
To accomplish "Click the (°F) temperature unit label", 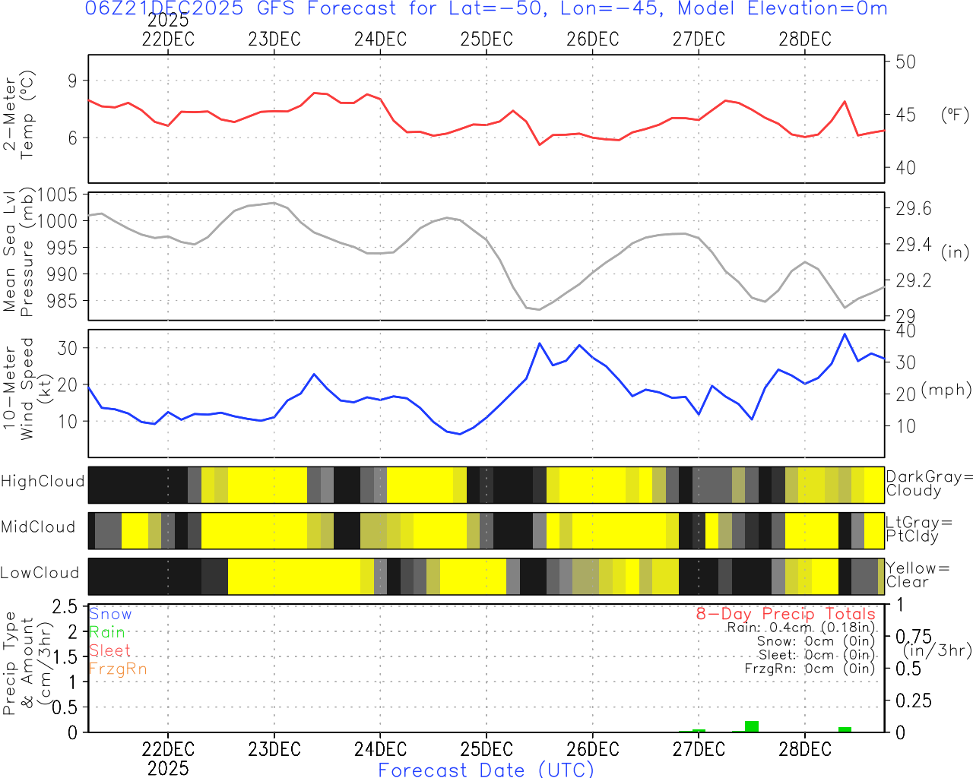I will point(955,115).
